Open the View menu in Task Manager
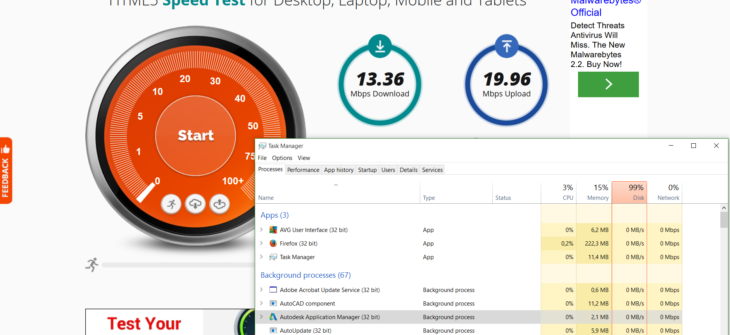Viewport: 730px width, 335px height. click(304, 158)
